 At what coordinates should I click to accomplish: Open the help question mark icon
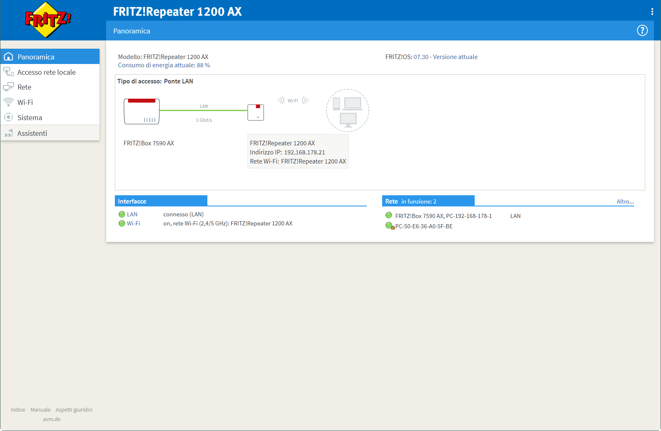point(642,31)
